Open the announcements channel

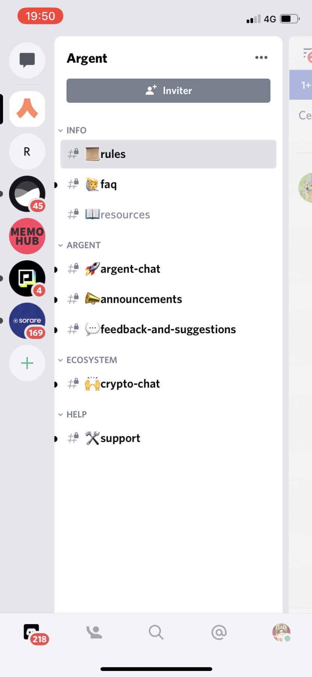(x=133, y=299)
